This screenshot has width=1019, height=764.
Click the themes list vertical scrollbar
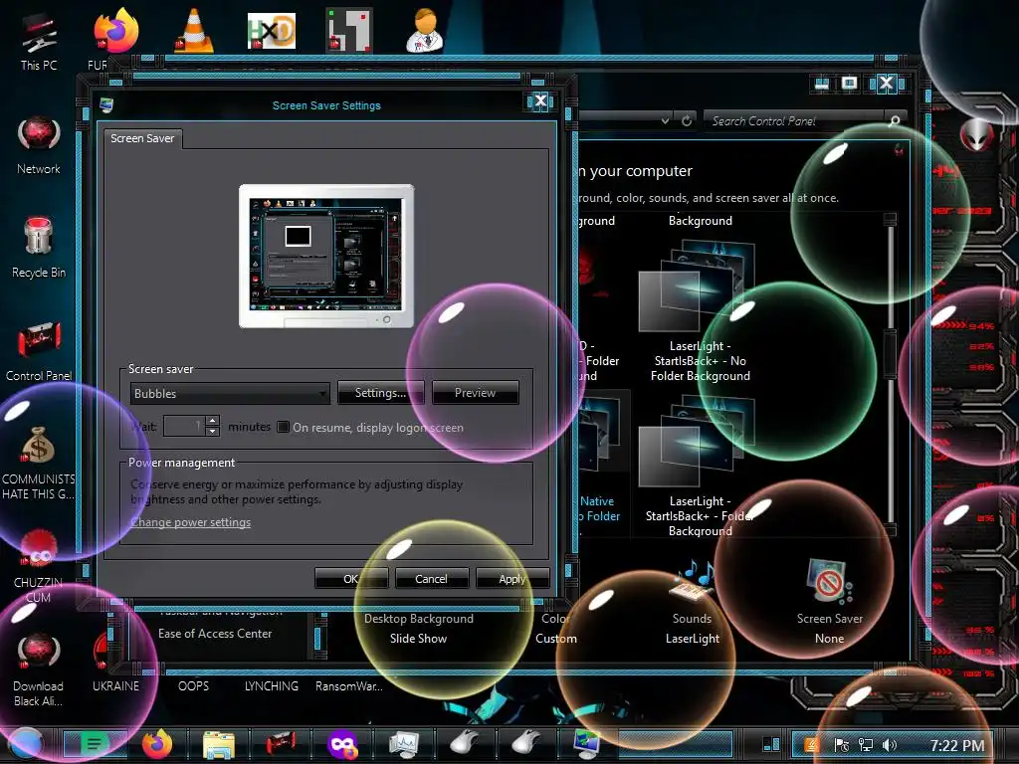pyautogui.click(x=890, y=374)
